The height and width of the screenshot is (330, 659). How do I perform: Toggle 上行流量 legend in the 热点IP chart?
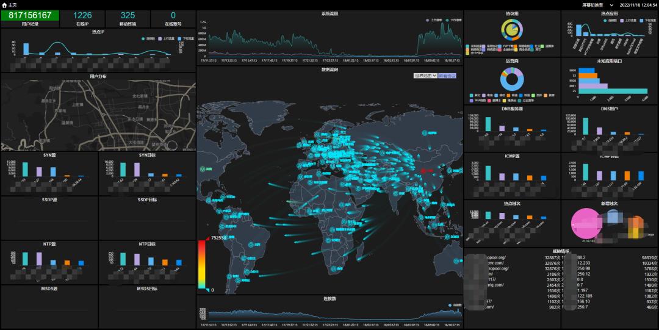(x=165, y=38)
